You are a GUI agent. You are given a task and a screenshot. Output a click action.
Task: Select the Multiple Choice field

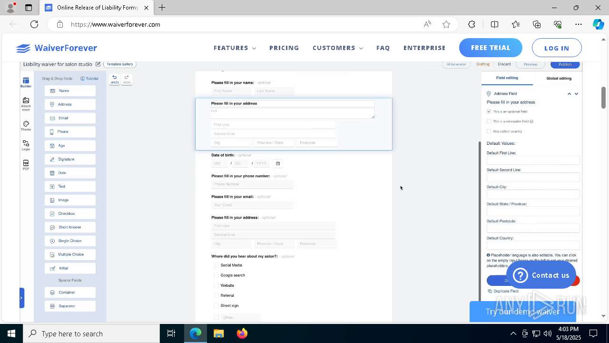pyautogui.click(x=70, y=254)
